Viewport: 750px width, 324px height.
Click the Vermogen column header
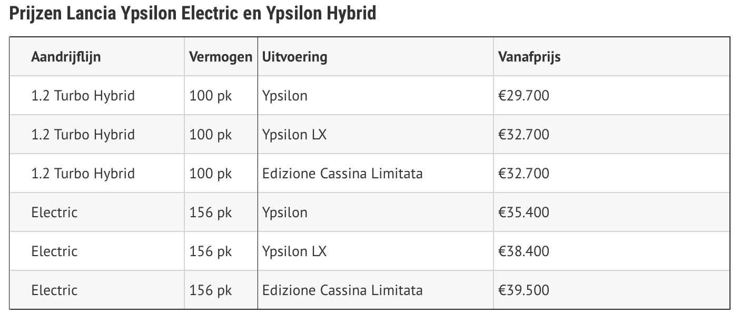pyautogui.click(x=221, y=57)
